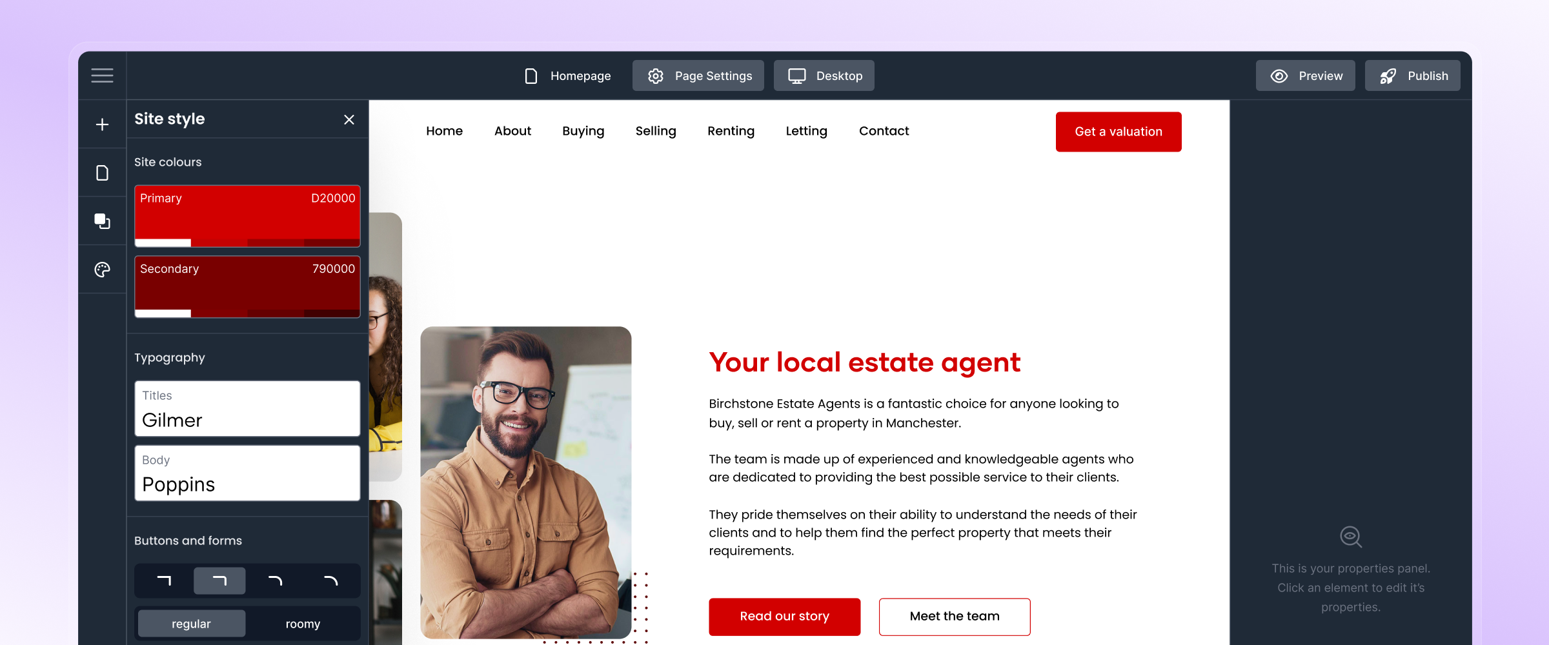The image size is (1549, 645).
Task: Click the Primary D20000 colour swatch
Action: (247, 216)
